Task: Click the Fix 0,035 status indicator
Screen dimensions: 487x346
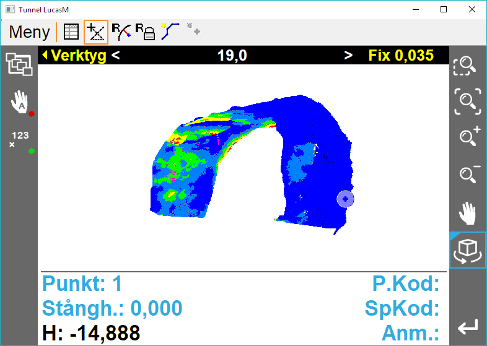Action: pyautogui.click(x=401, y=55)
